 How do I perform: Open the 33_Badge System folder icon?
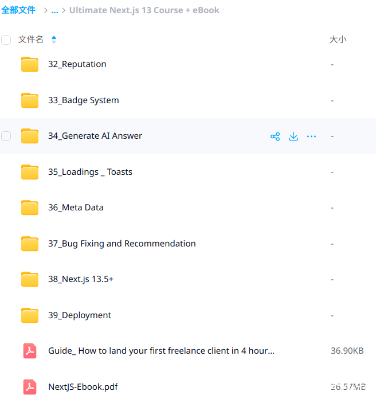coord(30,100)
